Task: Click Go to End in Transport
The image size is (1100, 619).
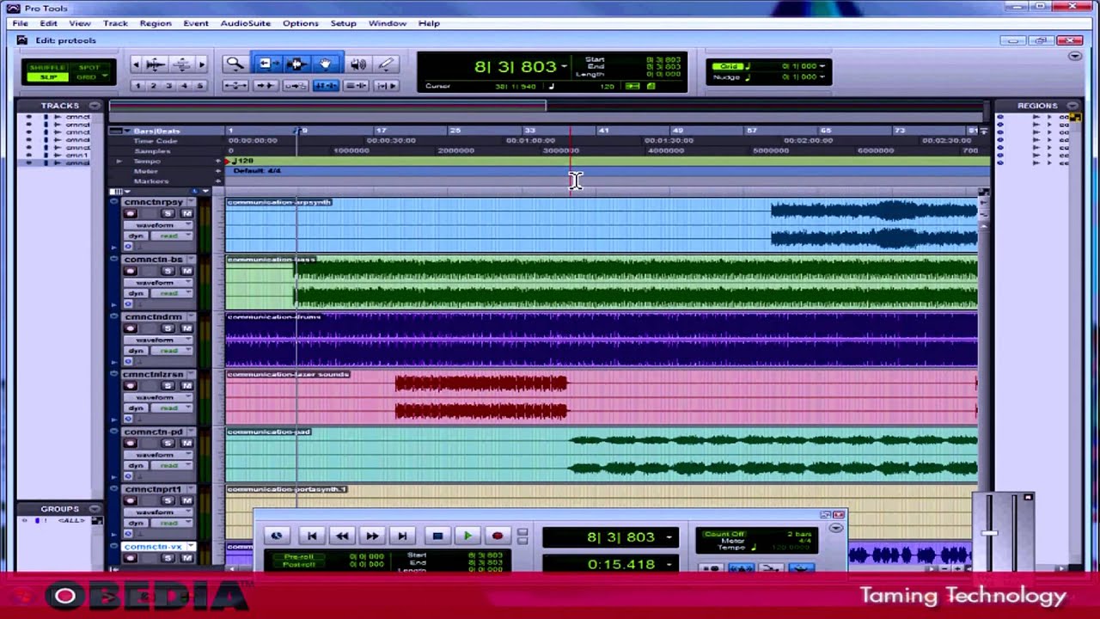Action: click(402, 536)
